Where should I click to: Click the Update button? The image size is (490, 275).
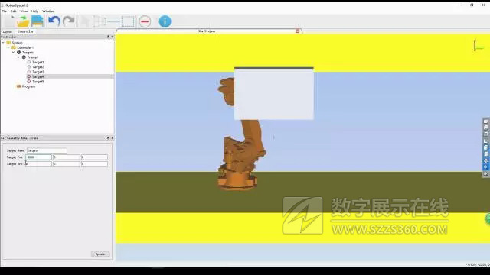(100, 254)
